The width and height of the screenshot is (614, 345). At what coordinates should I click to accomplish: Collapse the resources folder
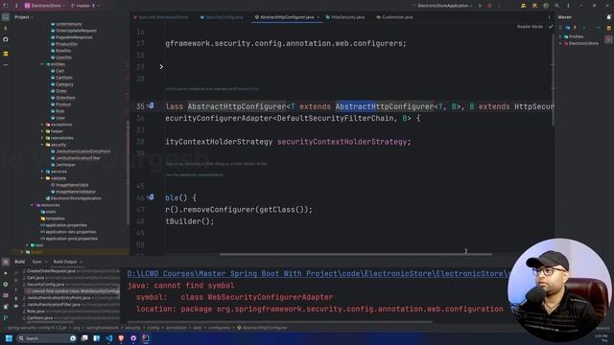pyautogui.click(x=32, y=205)
